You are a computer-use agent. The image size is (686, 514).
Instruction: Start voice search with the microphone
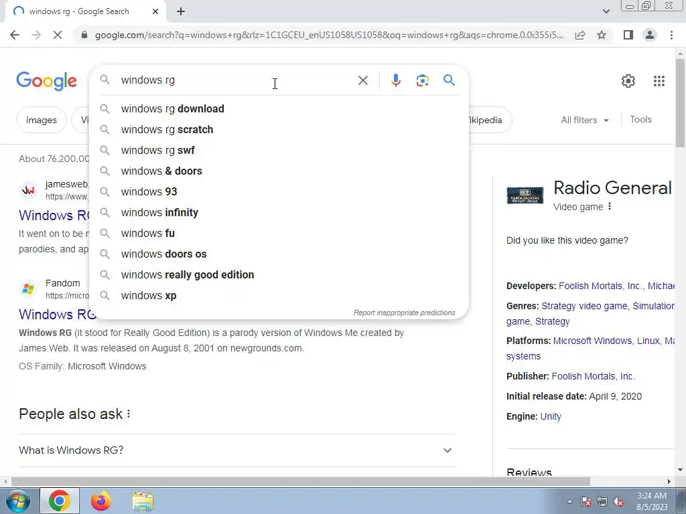(x=395, y=80)
